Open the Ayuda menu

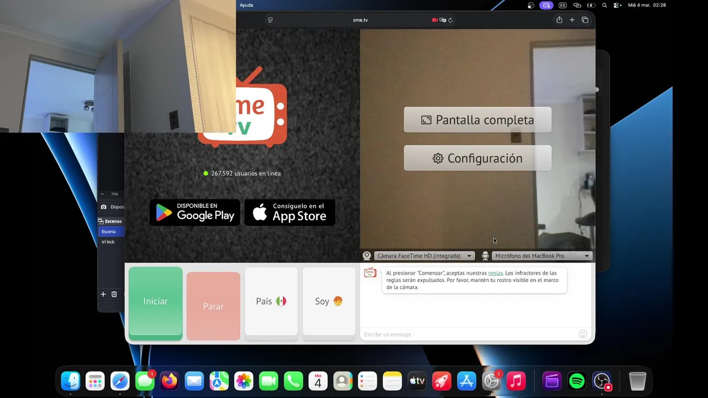click(246, 5)
